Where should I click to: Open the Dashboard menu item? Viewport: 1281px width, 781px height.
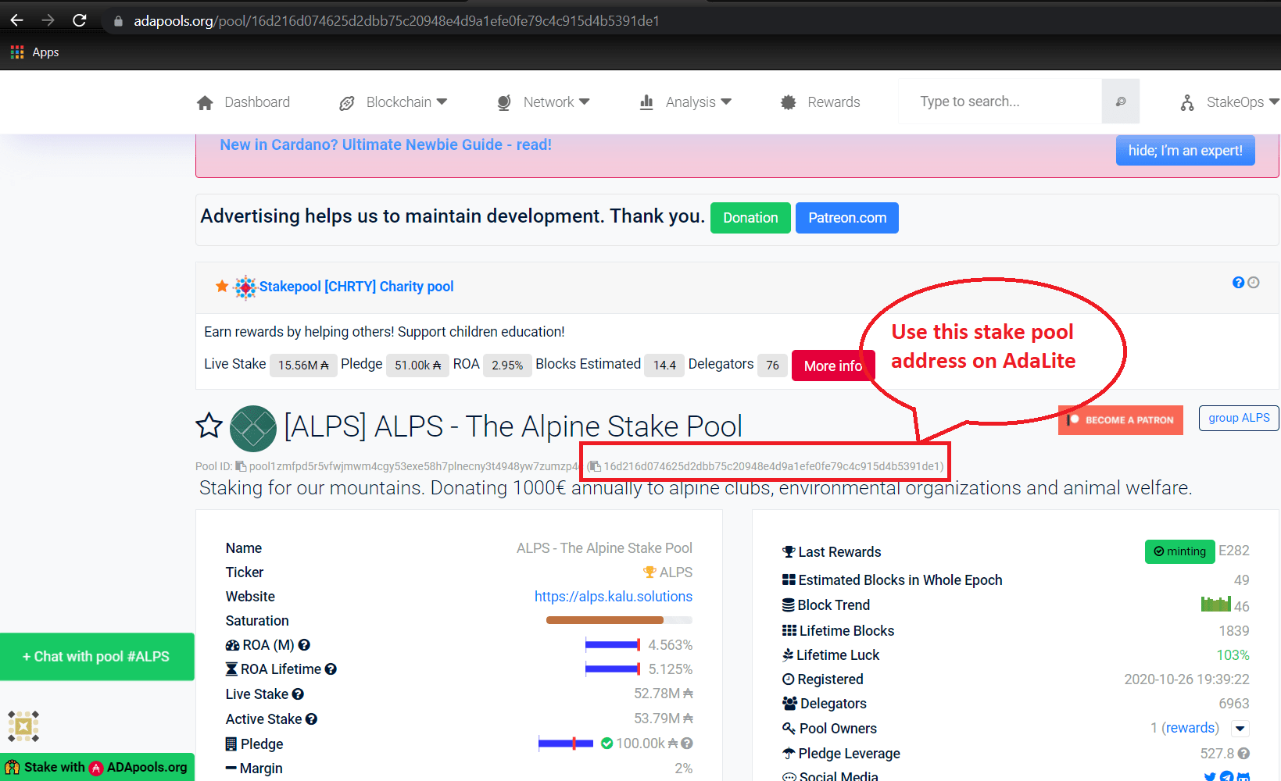tap(257, 102)
